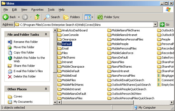
Task: Open the File menu
Action: click(x=6, y=10)
